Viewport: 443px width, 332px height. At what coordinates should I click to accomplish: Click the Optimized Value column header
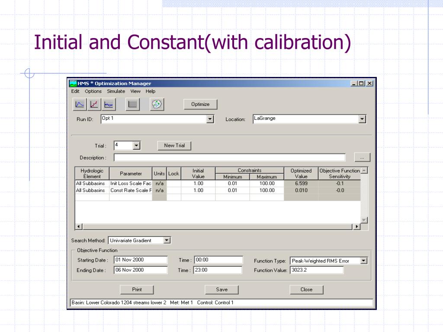tap(301, 174)
